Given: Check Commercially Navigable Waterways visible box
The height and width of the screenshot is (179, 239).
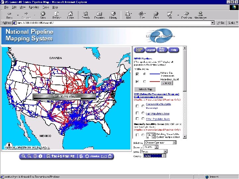Looking at the screenshot, I should [137, 106].
